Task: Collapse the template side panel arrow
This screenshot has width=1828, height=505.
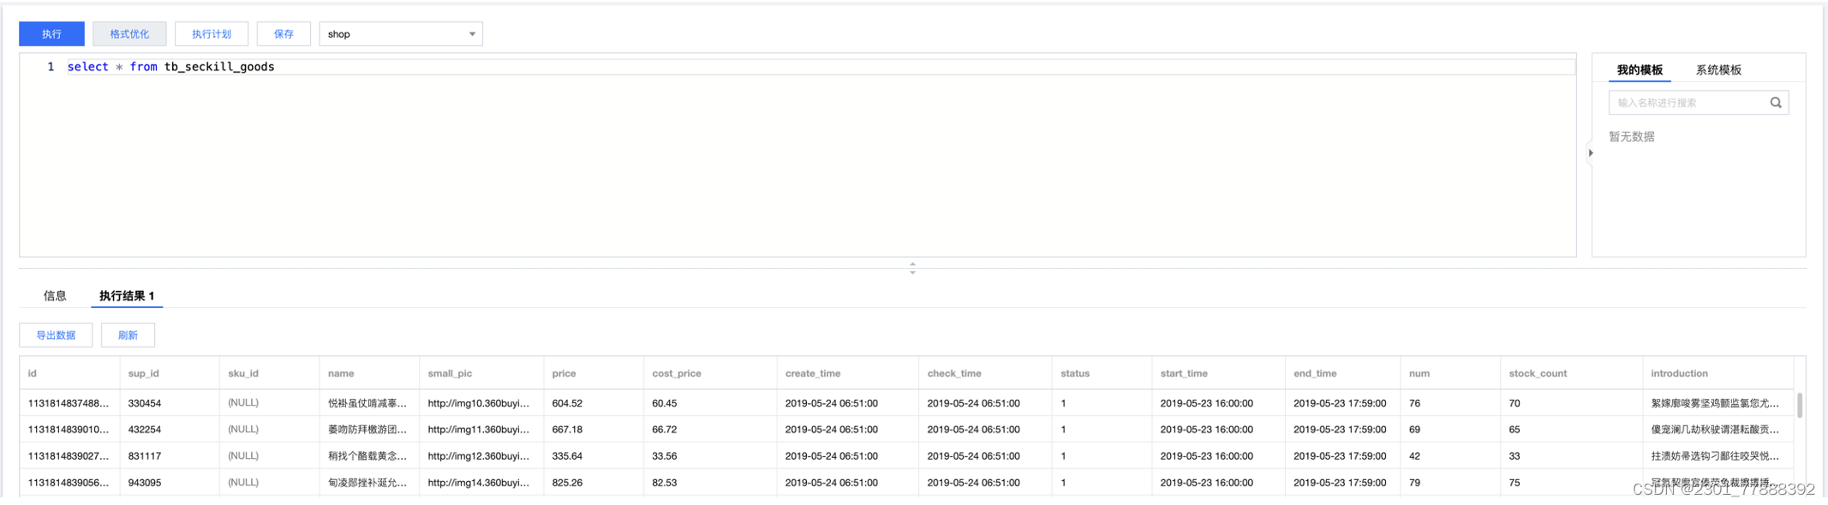Action: click(1591, 153)
